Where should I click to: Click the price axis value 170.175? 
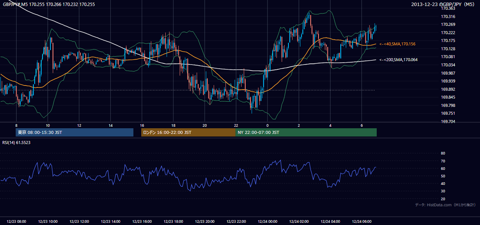pos(448,41)
